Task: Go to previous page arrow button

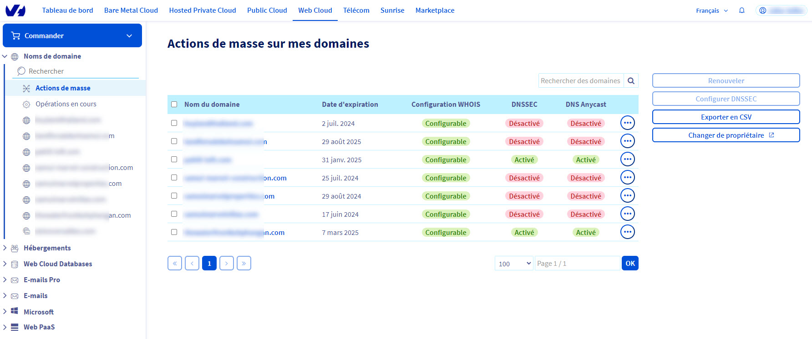Action: (x=192, y=263)
